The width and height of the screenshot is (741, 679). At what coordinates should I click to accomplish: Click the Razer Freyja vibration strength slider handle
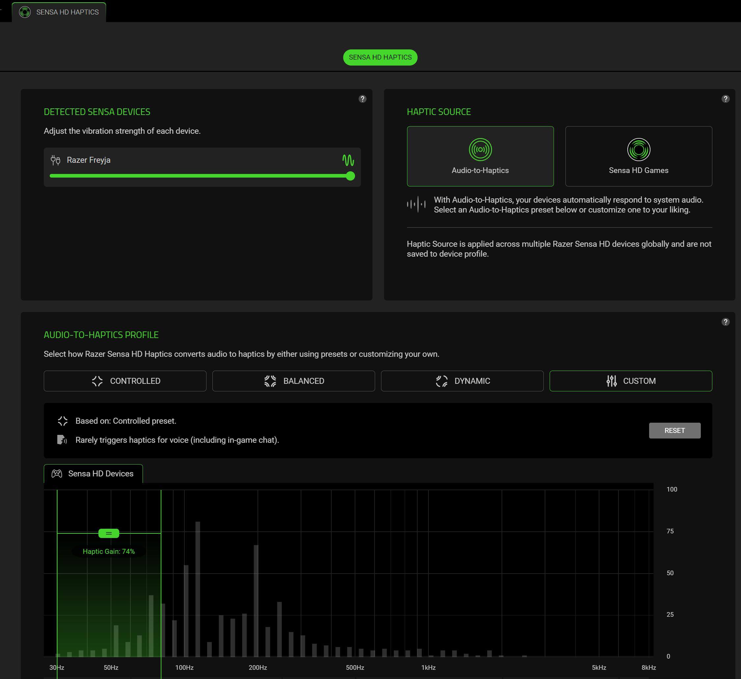[350, 176]
